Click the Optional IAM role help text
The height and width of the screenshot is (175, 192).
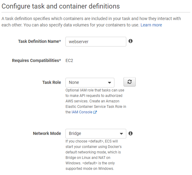96,101
